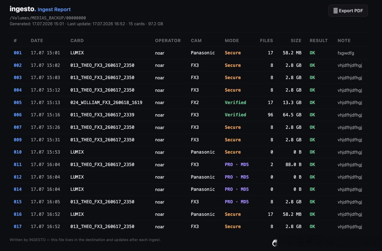Click the DATE column header

click(x=37, y=41)
